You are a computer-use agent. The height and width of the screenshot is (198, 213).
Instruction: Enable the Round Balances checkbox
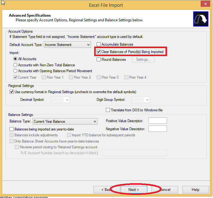[x=99, y=60]
